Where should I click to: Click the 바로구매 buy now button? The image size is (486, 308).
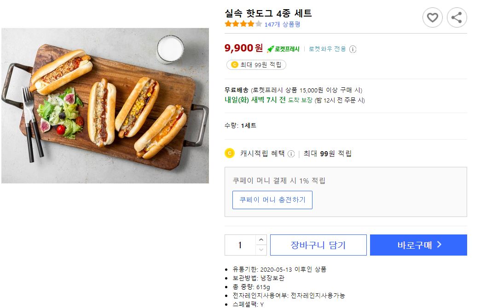coord(418,245)
